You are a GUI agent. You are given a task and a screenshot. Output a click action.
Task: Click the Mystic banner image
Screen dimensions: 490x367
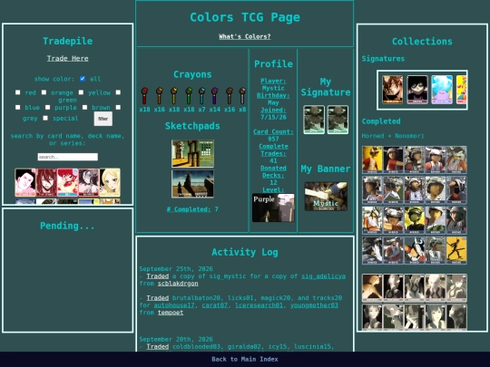click(x=326, y=197)
